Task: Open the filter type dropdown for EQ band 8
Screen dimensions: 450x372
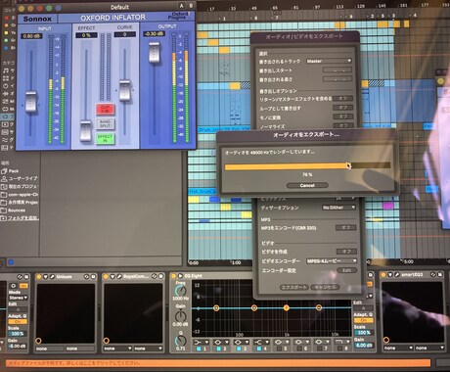Action: click(x=341, y=342)
